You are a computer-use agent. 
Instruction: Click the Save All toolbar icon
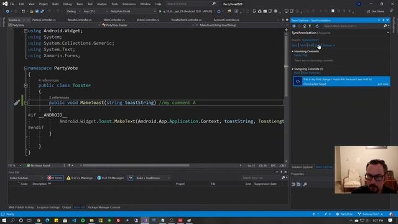coord(42,11)
